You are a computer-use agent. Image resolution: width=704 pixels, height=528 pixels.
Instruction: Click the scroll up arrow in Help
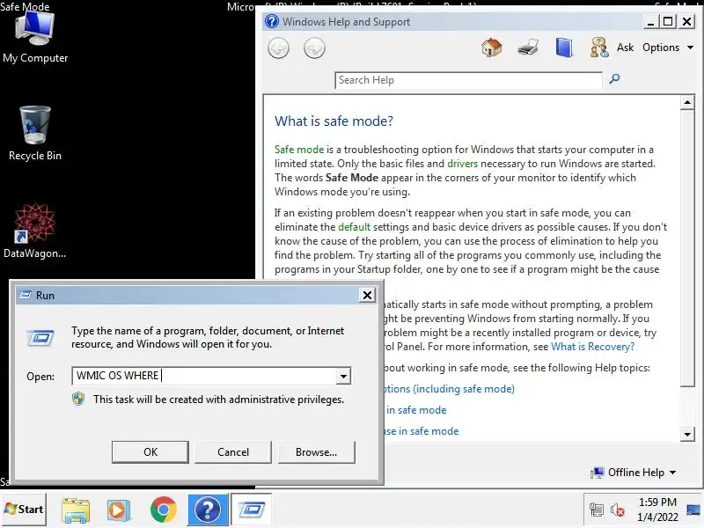[x=687, y=102]
